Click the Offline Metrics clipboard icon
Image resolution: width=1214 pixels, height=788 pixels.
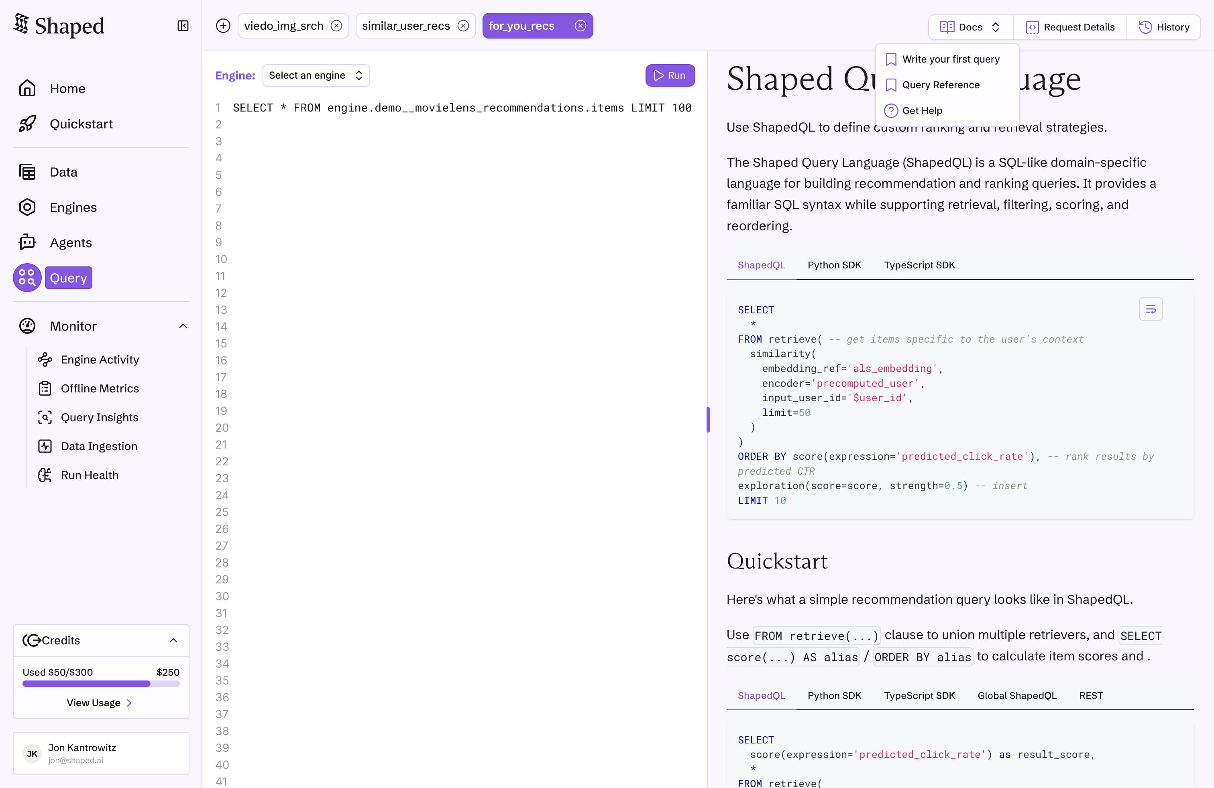tap(45, 388)
